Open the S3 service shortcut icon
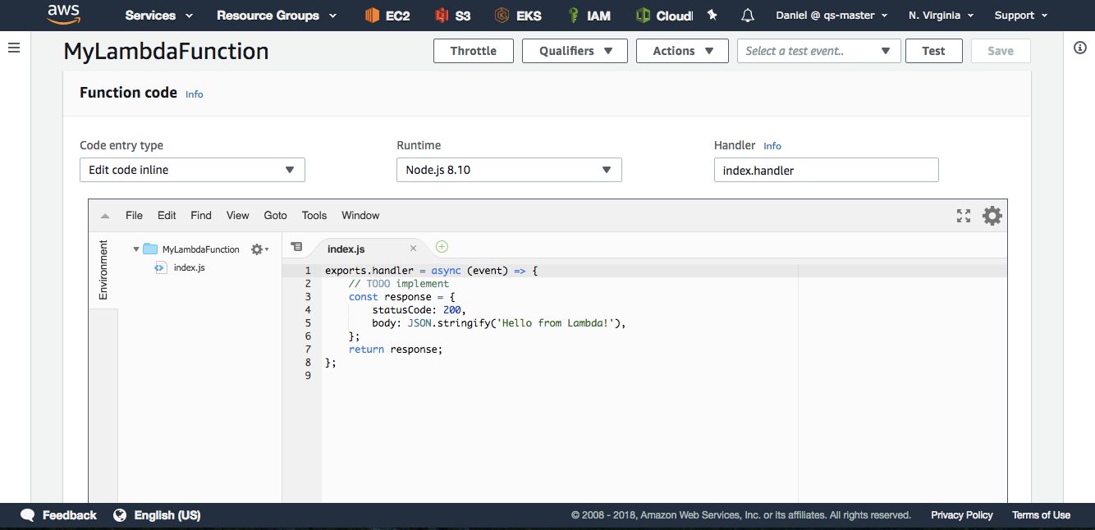Image resolution: width=1095 pixels, height=530 pixels. coord(442,15)
